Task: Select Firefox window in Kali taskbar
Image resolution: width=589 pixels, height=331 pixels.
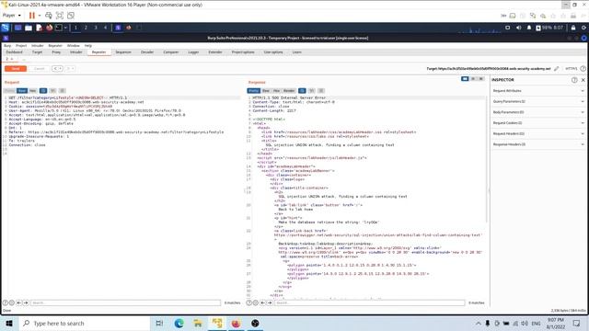Action: (129, 28)
